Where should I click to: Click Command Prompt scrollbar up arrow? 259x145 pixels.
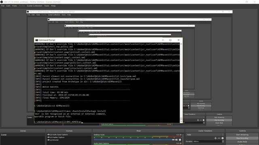tap(181, 44)
